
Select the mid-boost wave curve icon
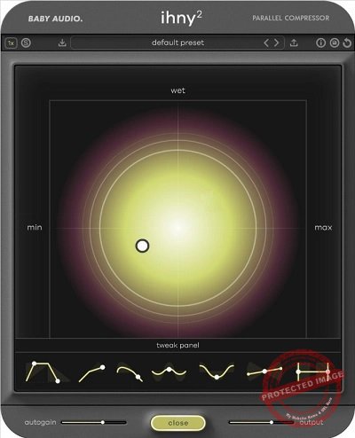pyautogui.click(x=169, y=372)
